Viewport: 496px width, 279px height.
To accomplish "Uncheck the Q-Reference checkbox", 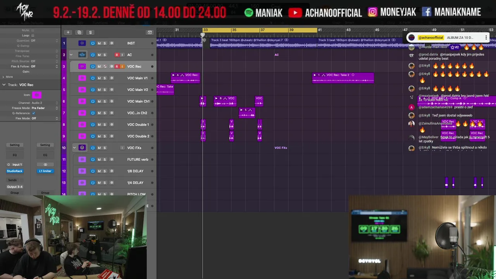I will tap(33, 113).
